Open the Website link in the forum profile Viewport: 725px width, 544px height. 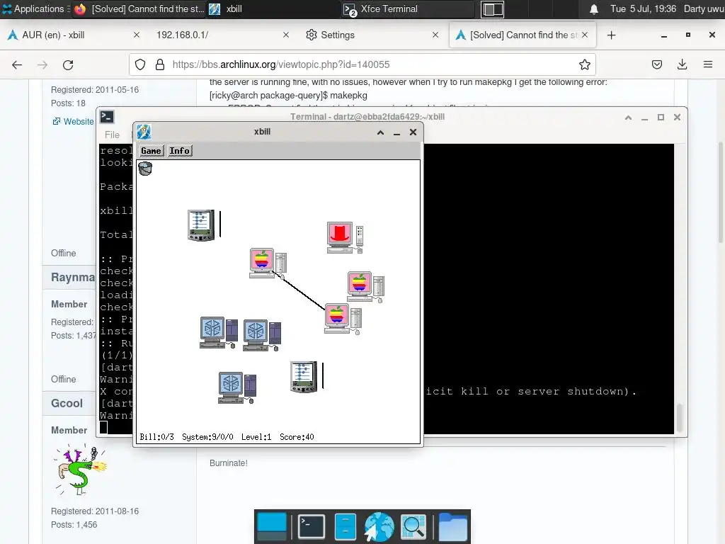click(78, 121)
